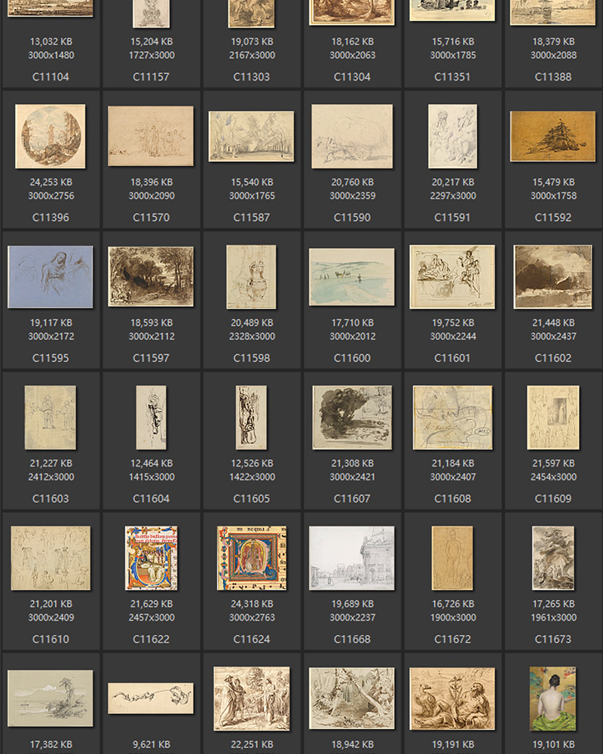Click the C11610 filename label
Screen dimensions: 603x754
coord(51,639)
